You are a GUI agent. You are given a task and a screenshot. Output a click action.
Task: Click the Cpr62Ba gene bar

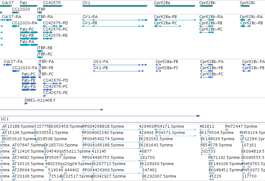click(x=174, y=6)
